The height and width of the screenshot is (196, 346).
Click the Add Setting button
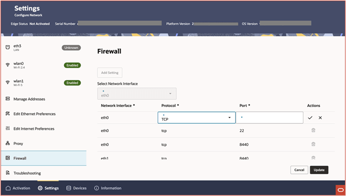pyautogui.click(x=110, y=73)
